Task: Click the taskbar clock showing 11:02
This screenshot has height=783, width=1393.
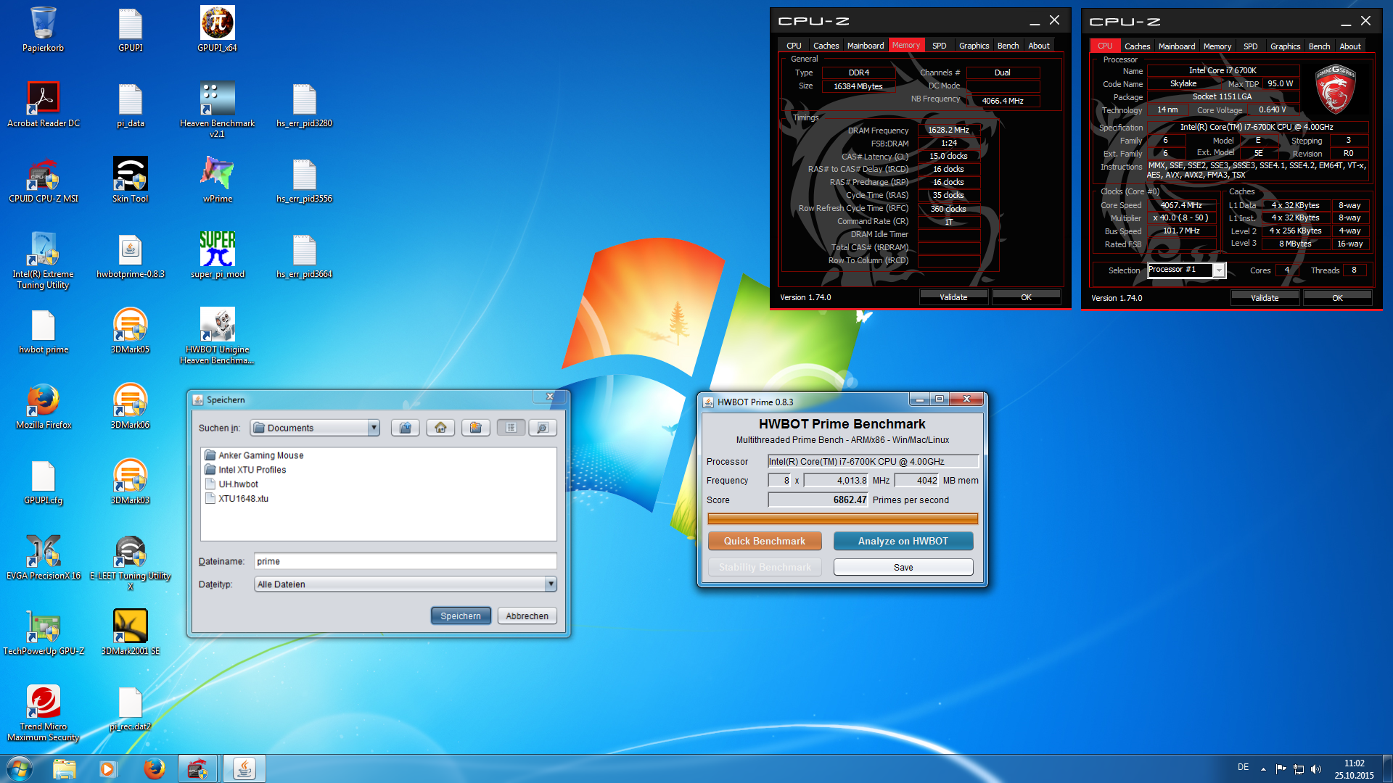Action: (x=1354, y=769)
